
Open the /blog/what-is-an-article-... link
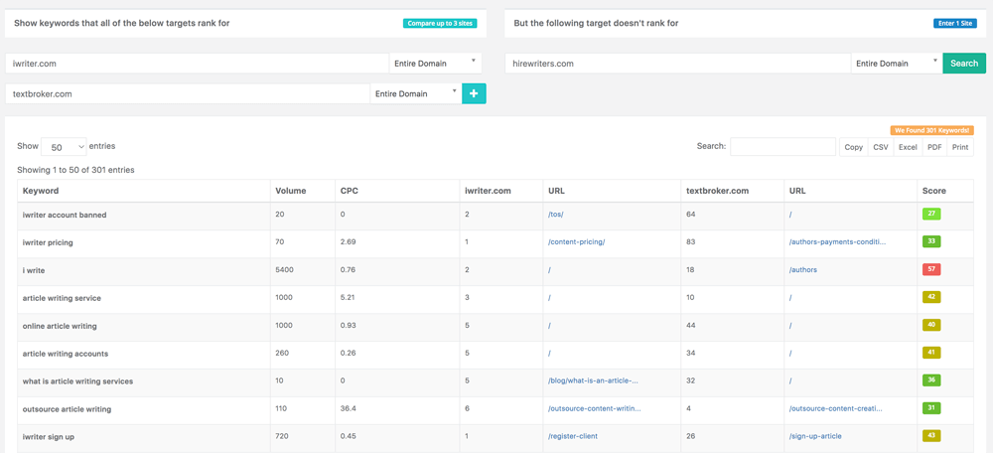pyautogui.click(x=593, y=381)
